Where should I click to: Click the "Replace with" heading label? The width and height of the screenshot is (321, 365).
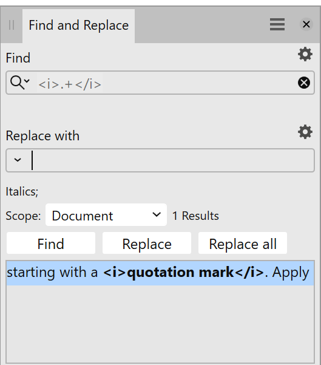coord(42,135)
